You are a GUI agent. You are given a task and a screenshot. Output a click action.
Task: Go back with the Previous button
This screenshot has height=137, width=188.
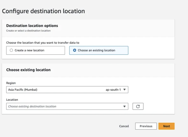146,126
